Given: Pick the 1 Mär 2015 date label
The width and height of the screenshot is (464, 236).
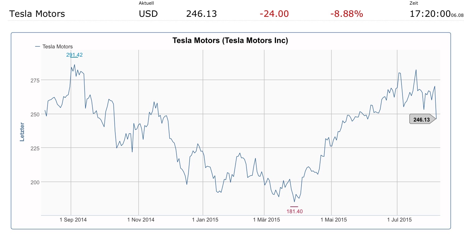Looking at the screenshot, I should click(266, 220).
